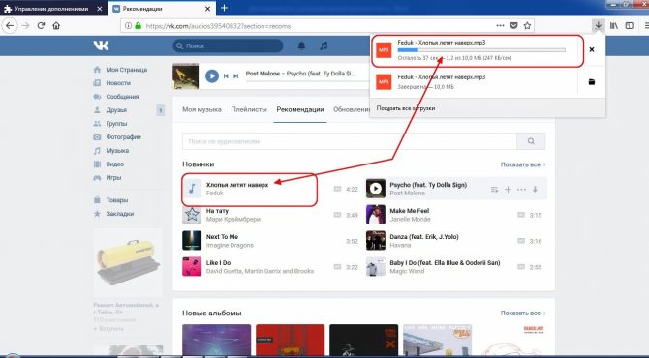The width and height of the screenshot is (649, 358).
Task: Cancel the downloading Feduk mp3
Action: pyautogui.click(x=592, y=49)
